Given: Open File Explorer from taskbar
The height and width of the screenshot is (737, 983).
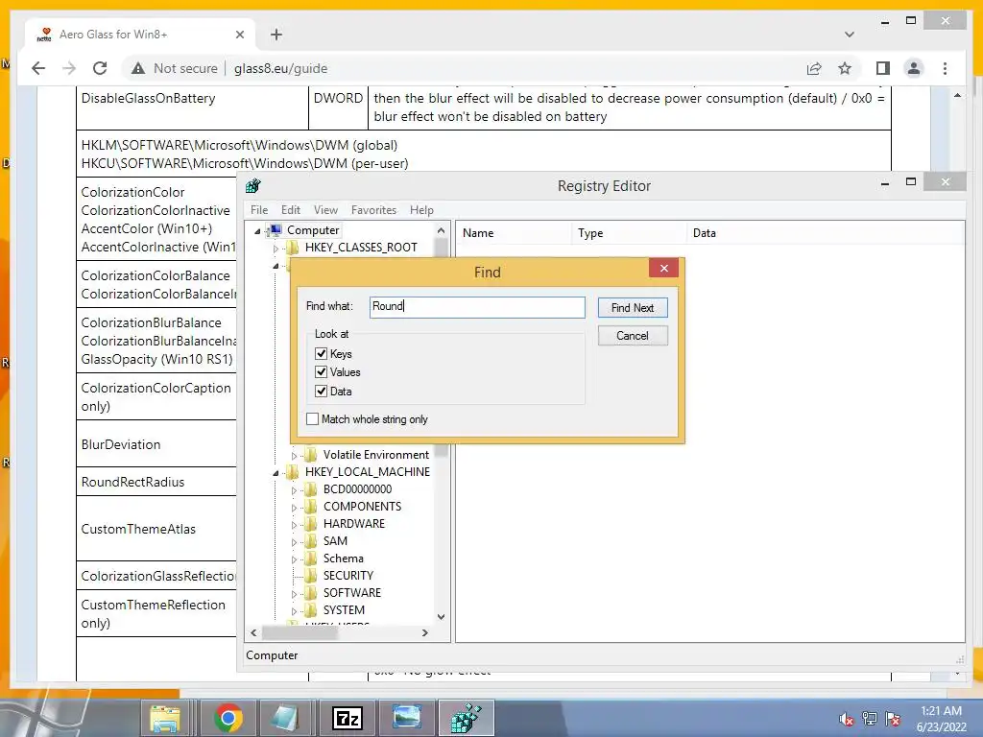Looking at the screenshot, I should [165, 718].
